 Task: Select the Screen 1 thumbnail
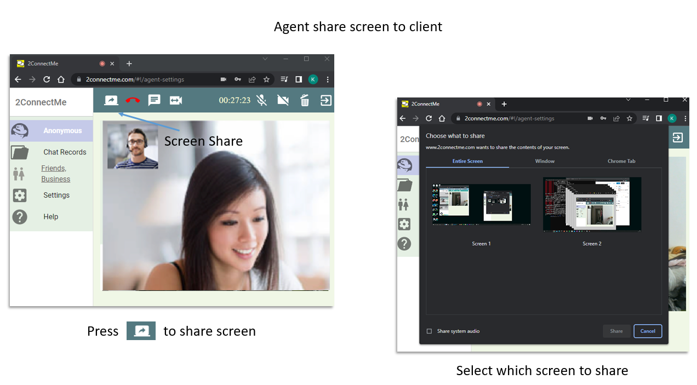pos(481,205)
